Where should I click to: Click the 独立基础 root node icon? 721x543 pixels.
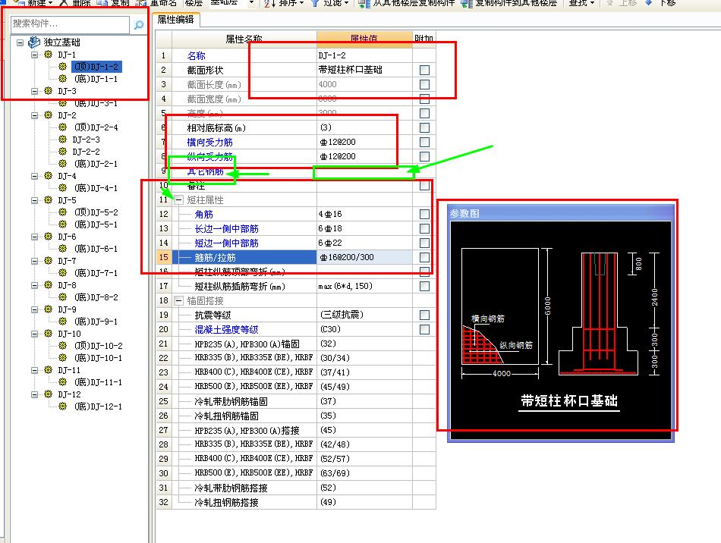pyautogui.click(x=34, y=42)
